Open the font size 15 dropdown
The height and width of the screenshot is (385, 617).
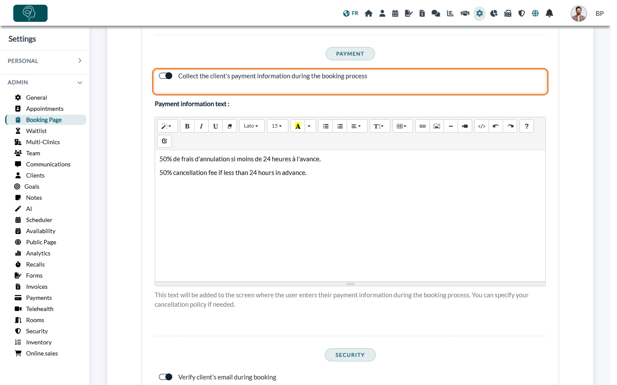277,126
